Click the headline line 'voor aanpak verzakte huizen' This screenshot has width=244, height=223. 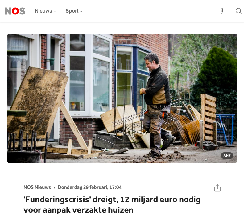(x=78, y=210)
